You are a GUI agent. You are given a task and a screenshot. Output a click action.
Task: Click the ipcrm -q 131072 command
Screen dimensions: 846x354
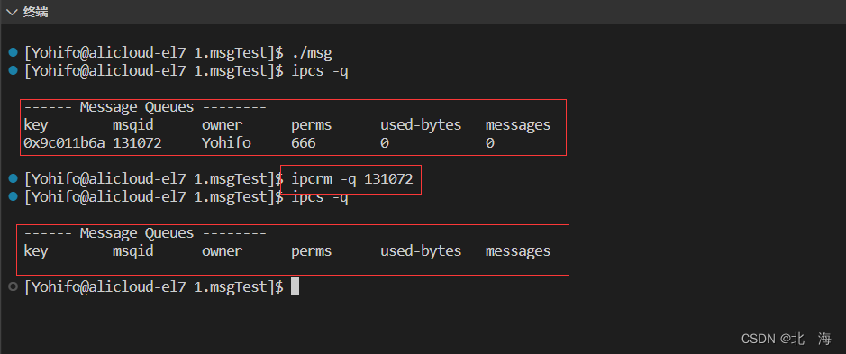point(351,178)
